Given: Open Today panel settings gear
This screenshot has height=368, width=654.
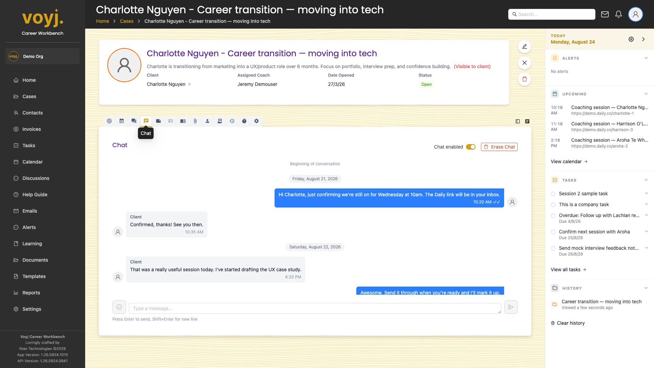Looking at the screenshot, I should [x=631, y=39].
